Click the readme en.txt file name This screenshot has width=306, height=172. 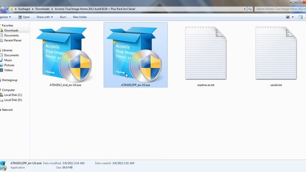(x=206, y=85)
